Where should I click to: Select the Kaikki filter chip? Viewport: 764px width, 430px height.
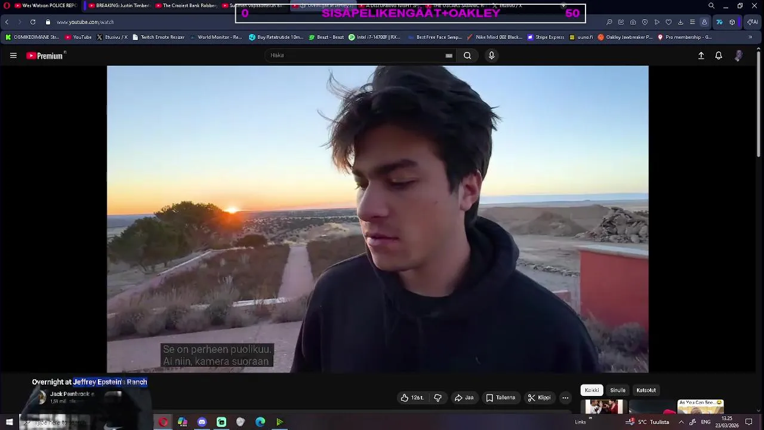[592, 390]
